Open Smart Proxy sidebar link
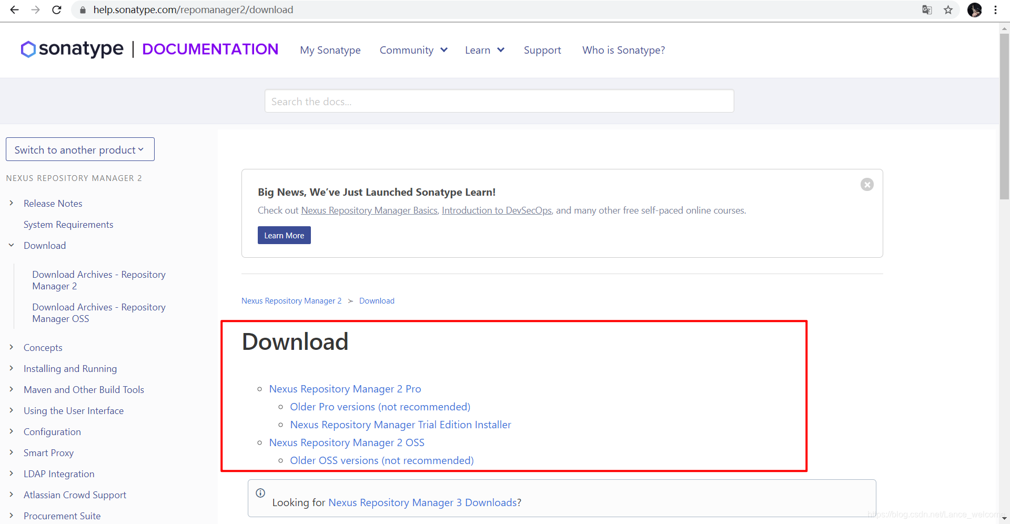This screenshot has height=524, width=1010. (49, 453)
